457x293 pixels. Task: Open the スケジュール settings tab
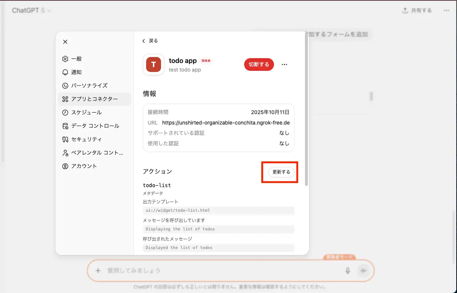point(94,113)
